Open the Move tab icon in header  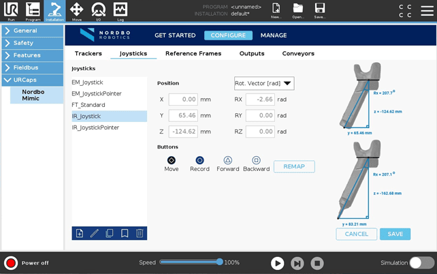point(77,10)
